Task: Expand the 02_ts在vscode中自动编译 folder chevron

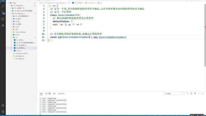Action: click(x=11, y=11)
